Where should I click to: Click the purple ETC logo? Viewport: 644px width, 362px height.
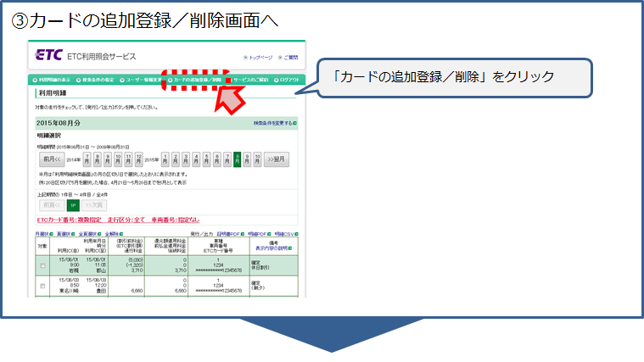[48, 55]
